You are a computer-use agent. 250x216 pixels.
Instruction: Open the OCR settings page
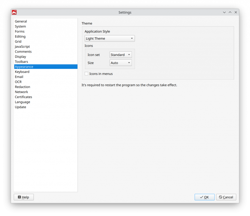(18, 82)
